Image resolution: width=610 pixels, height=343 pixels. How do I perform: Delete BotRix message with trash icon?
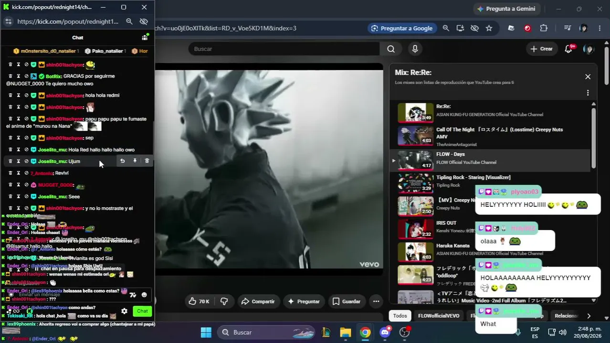[11, 76]
